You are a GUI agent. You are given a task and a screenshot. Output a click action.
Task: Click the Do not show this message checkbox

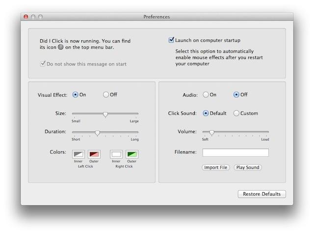click(x=43, y=63)
